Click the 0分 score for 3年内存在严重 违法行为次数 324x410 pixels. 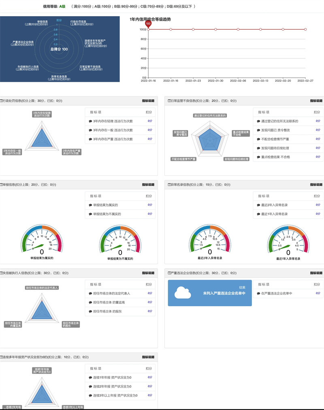click(x=149, y=139)
